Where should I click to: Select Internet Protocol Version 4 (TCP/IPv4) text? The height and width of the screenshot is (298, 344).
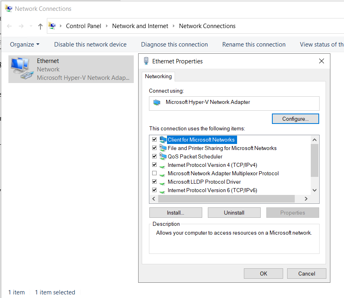[x=212, y=165]
